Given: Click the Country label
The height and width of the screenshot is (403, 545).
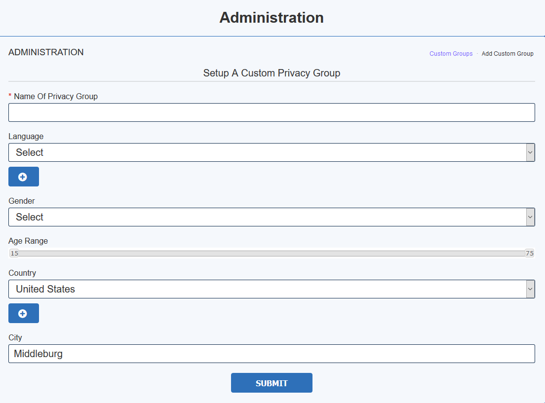Looking at the screenshot, I should [x=22, y=273].
